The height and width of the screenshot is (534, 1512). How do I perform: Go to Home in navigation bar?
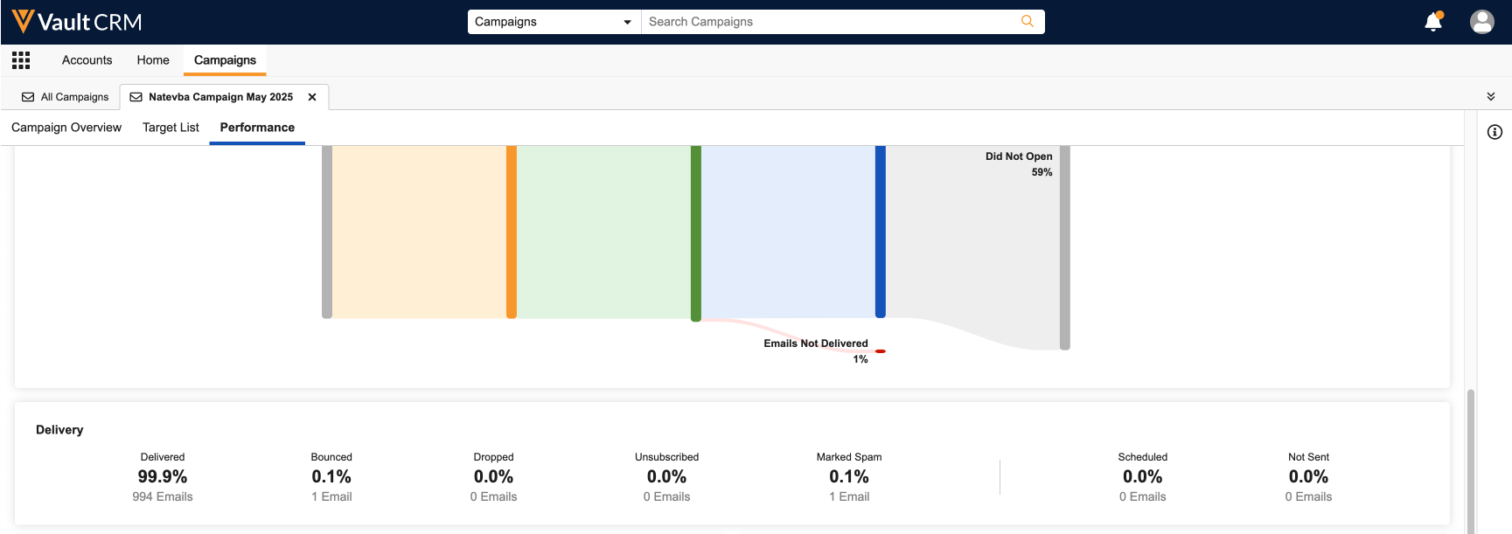pyautogui.click(x=153, y=60)
